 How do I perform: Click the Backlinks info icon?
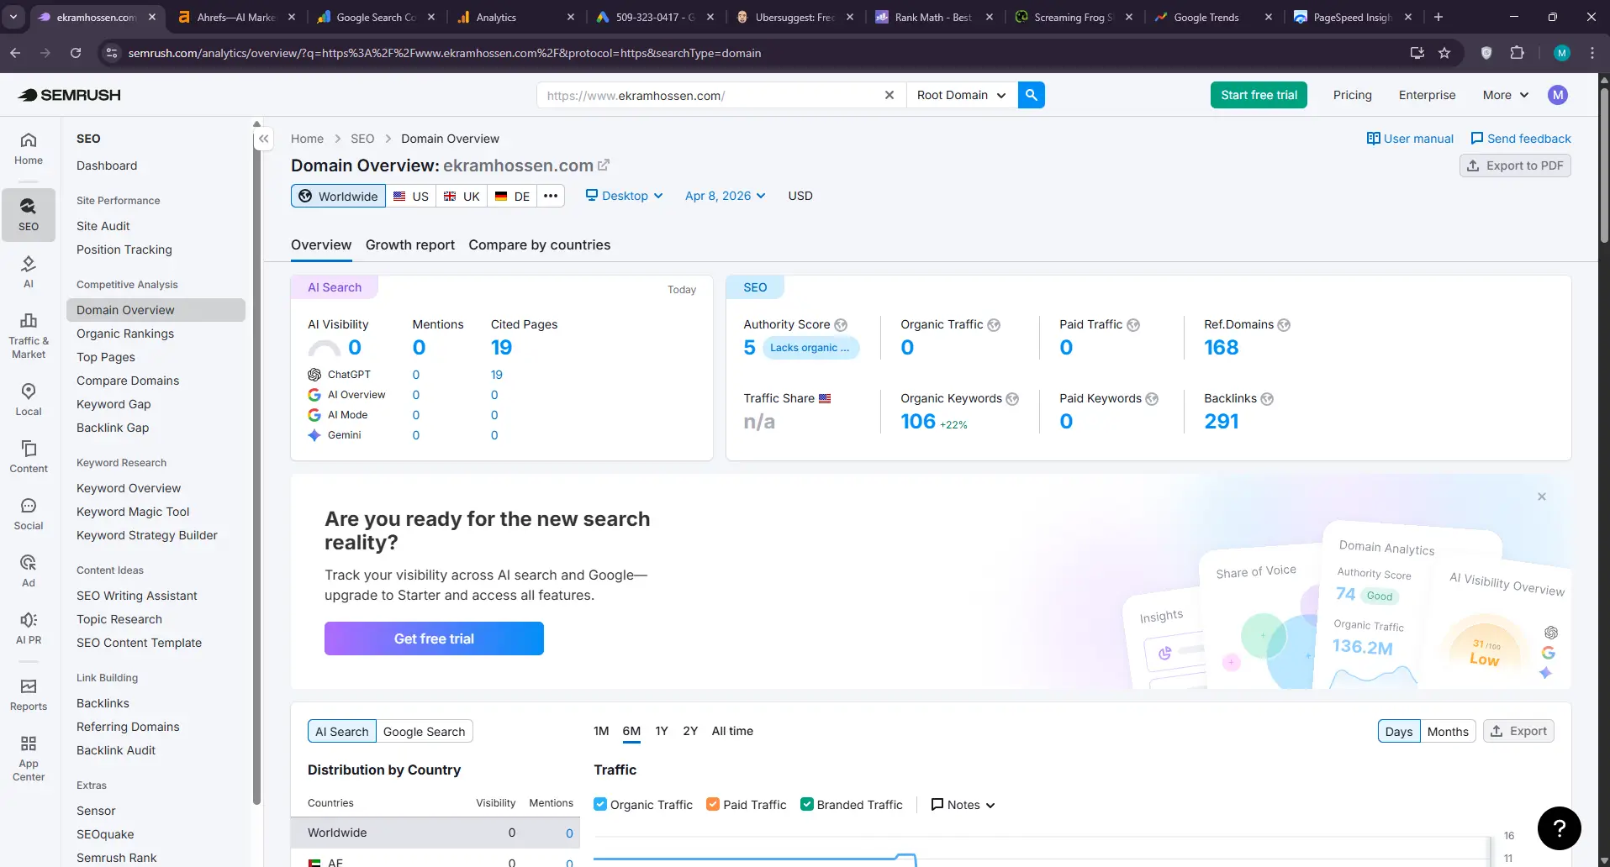click(1267, 399)
